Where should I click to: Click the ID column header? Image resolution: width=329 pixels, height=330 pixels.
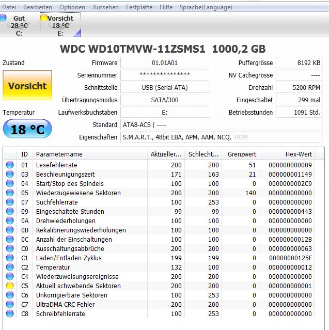coord(24,154)
